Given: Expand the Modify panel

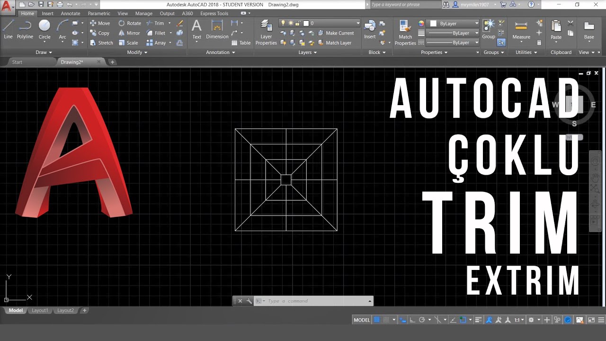Looking at the screenshot, I should click(137, 53).
